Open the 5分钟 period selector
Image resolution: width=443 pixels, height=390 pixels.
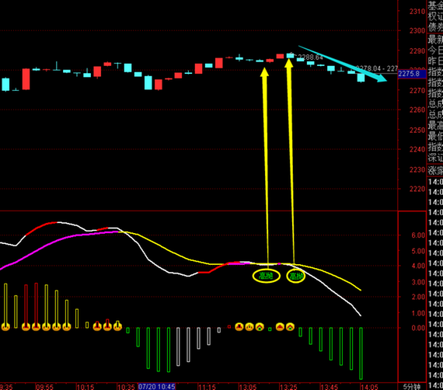[412, 387]
